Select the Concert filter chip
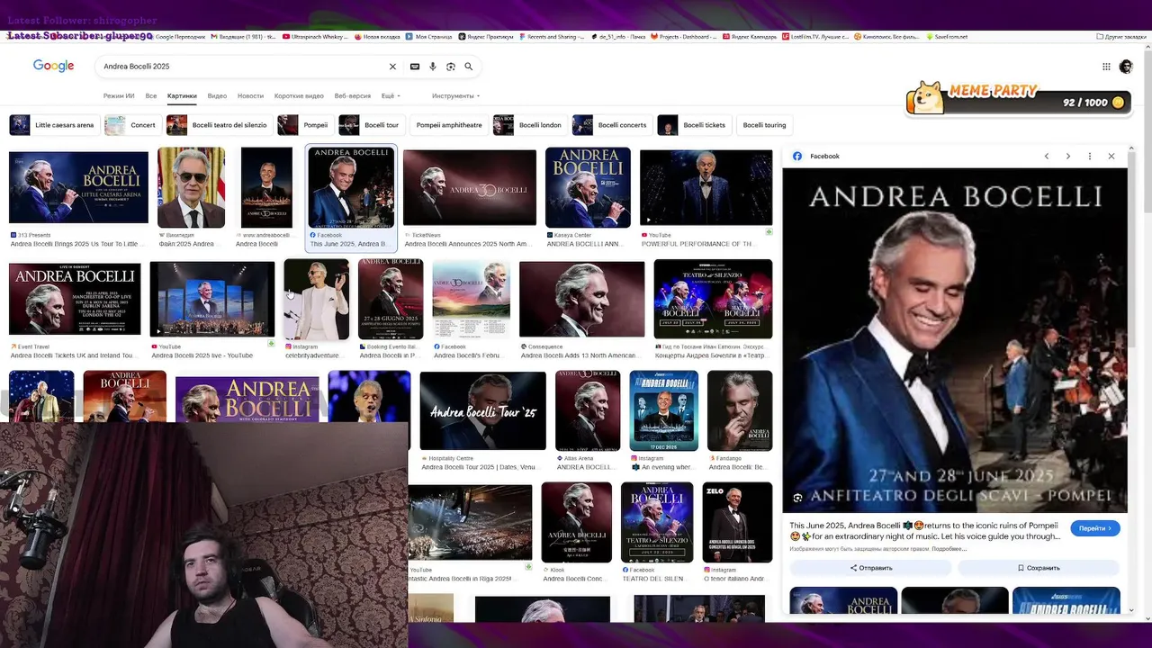Image resolution: width=1152 pixels, height=648 pixels. pyautogui.click(x=131, y=125)
